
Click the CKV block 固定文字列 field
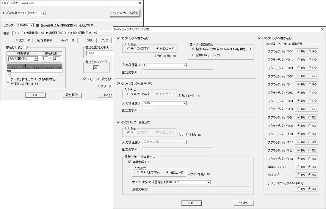148,111
